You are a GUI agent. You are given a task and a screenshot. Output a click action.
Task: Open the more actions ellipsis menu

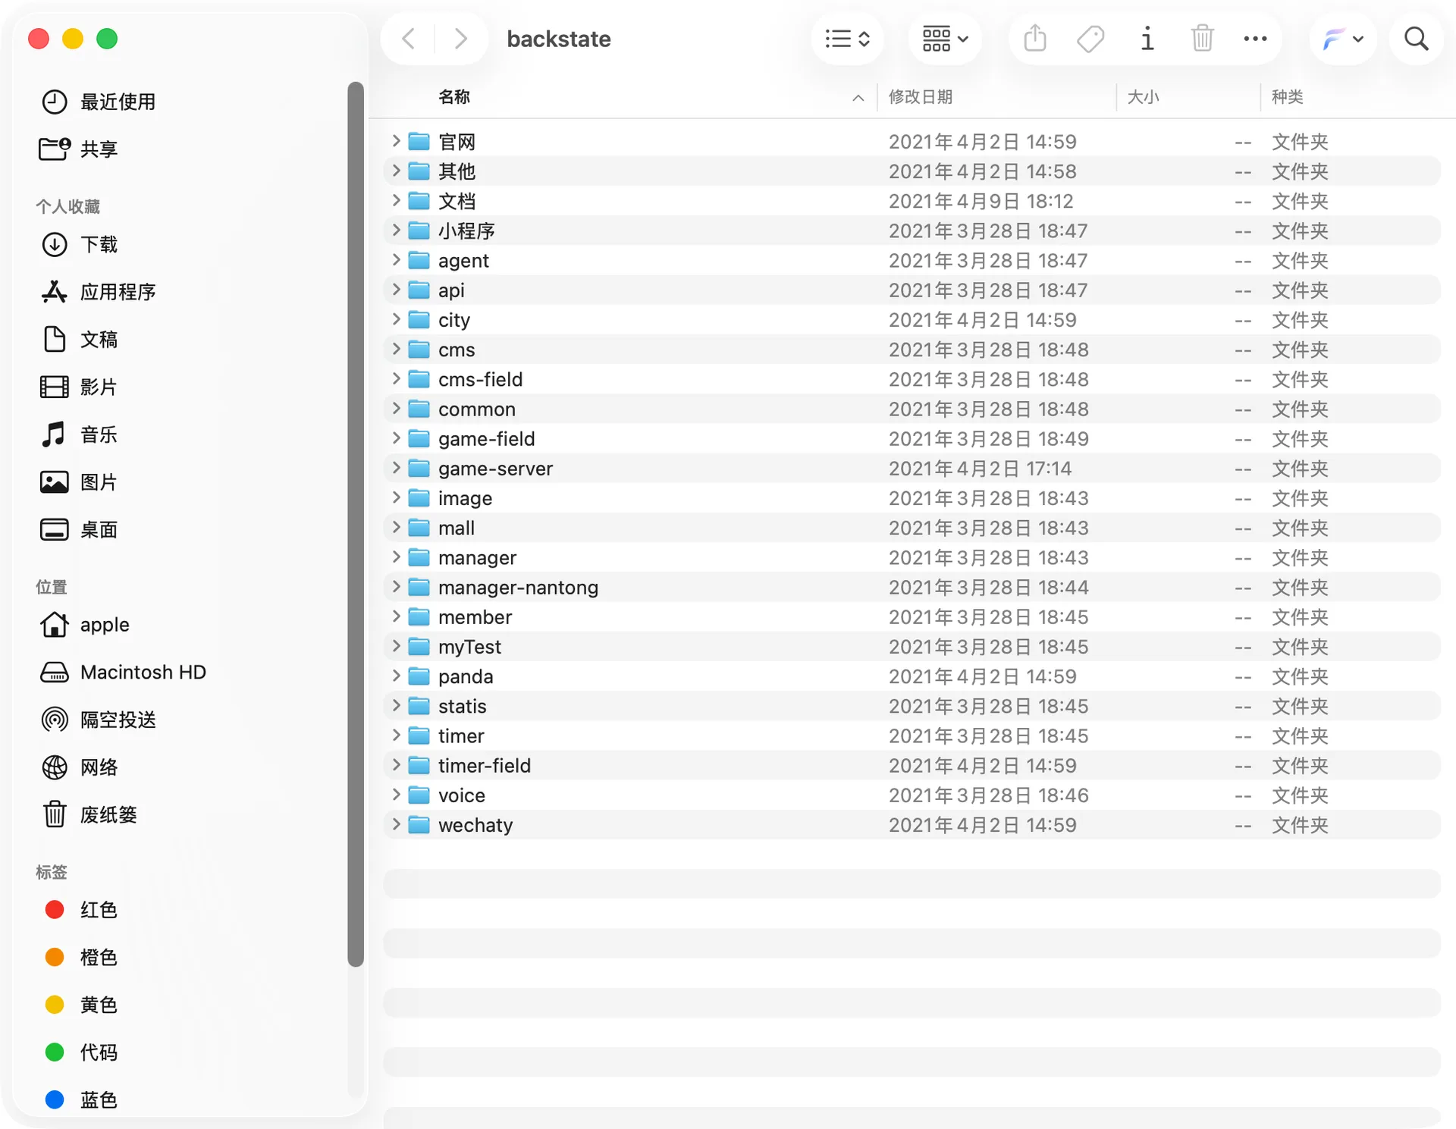[1255, 39]
